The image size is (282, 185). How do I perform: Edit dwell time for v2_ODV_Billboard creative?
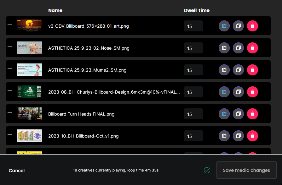coord(193,26)
